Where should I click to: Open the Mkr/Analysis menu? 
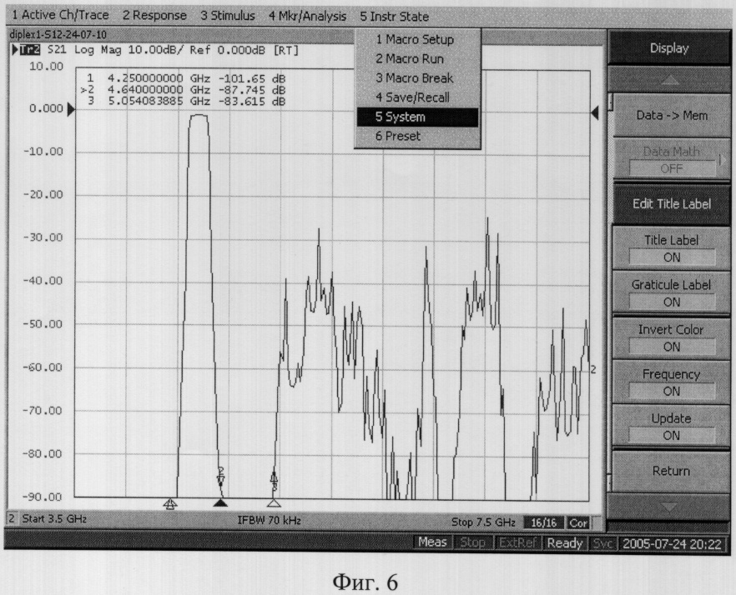point(307,16)
